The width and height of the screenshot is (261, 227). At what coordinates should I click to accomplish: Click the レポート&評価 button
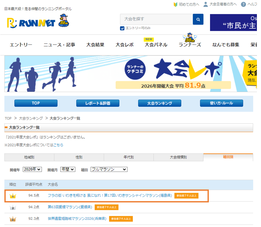[97, 103]
